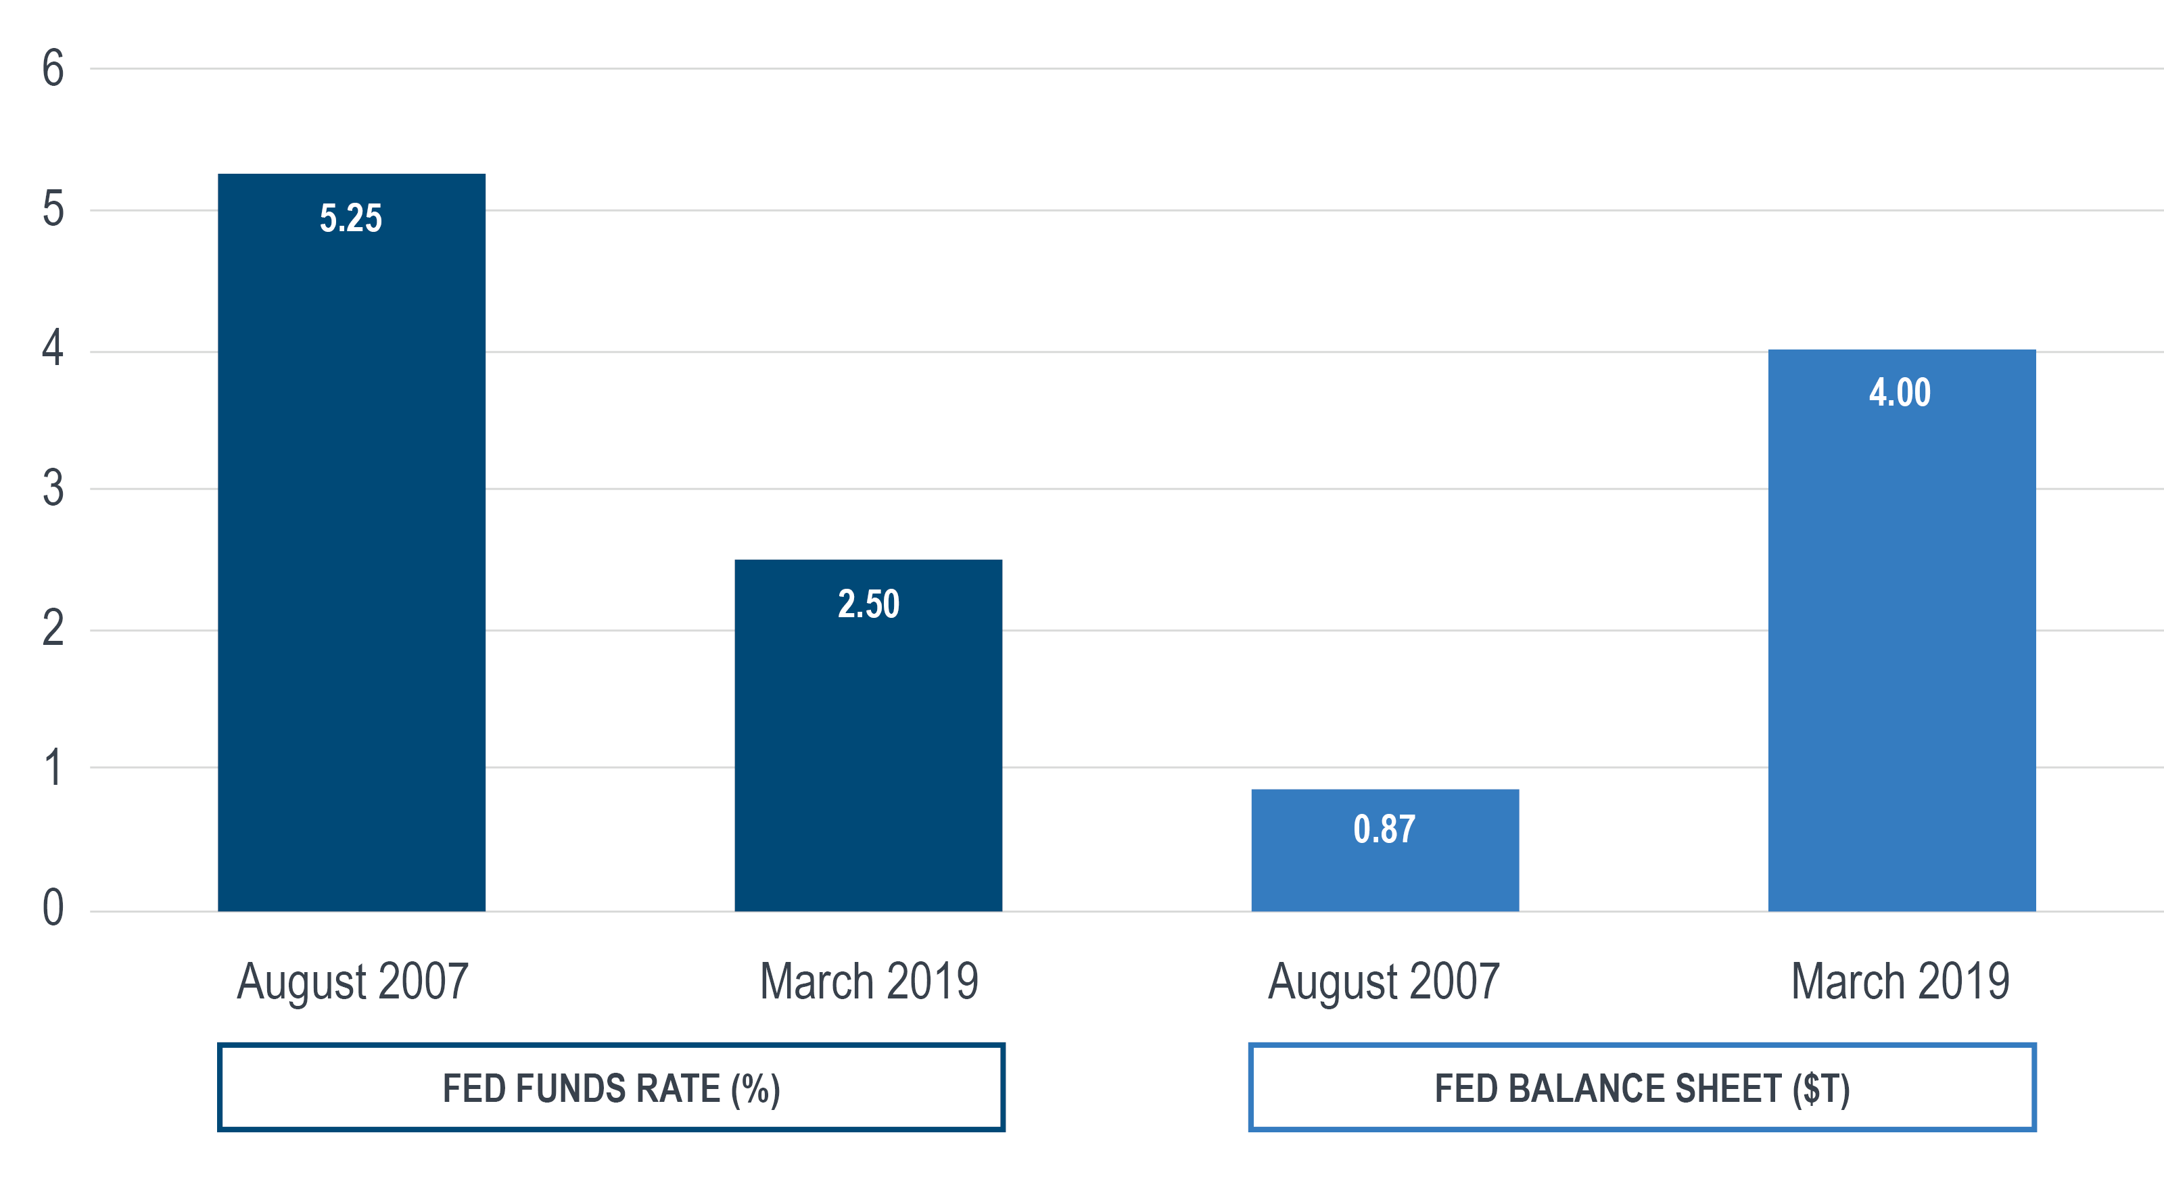The height and width of the screenshot is (1183, 2164).
Task: Click August 2007 label under light blue bar
Action: click(1384, 981)
